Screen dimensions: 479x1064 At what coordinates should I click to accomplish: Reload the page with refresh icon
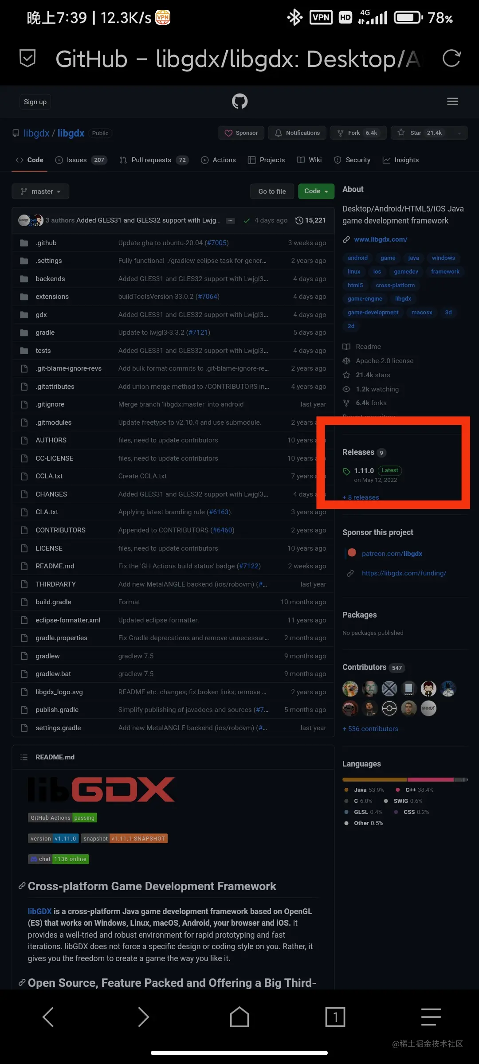click(452, 59)
